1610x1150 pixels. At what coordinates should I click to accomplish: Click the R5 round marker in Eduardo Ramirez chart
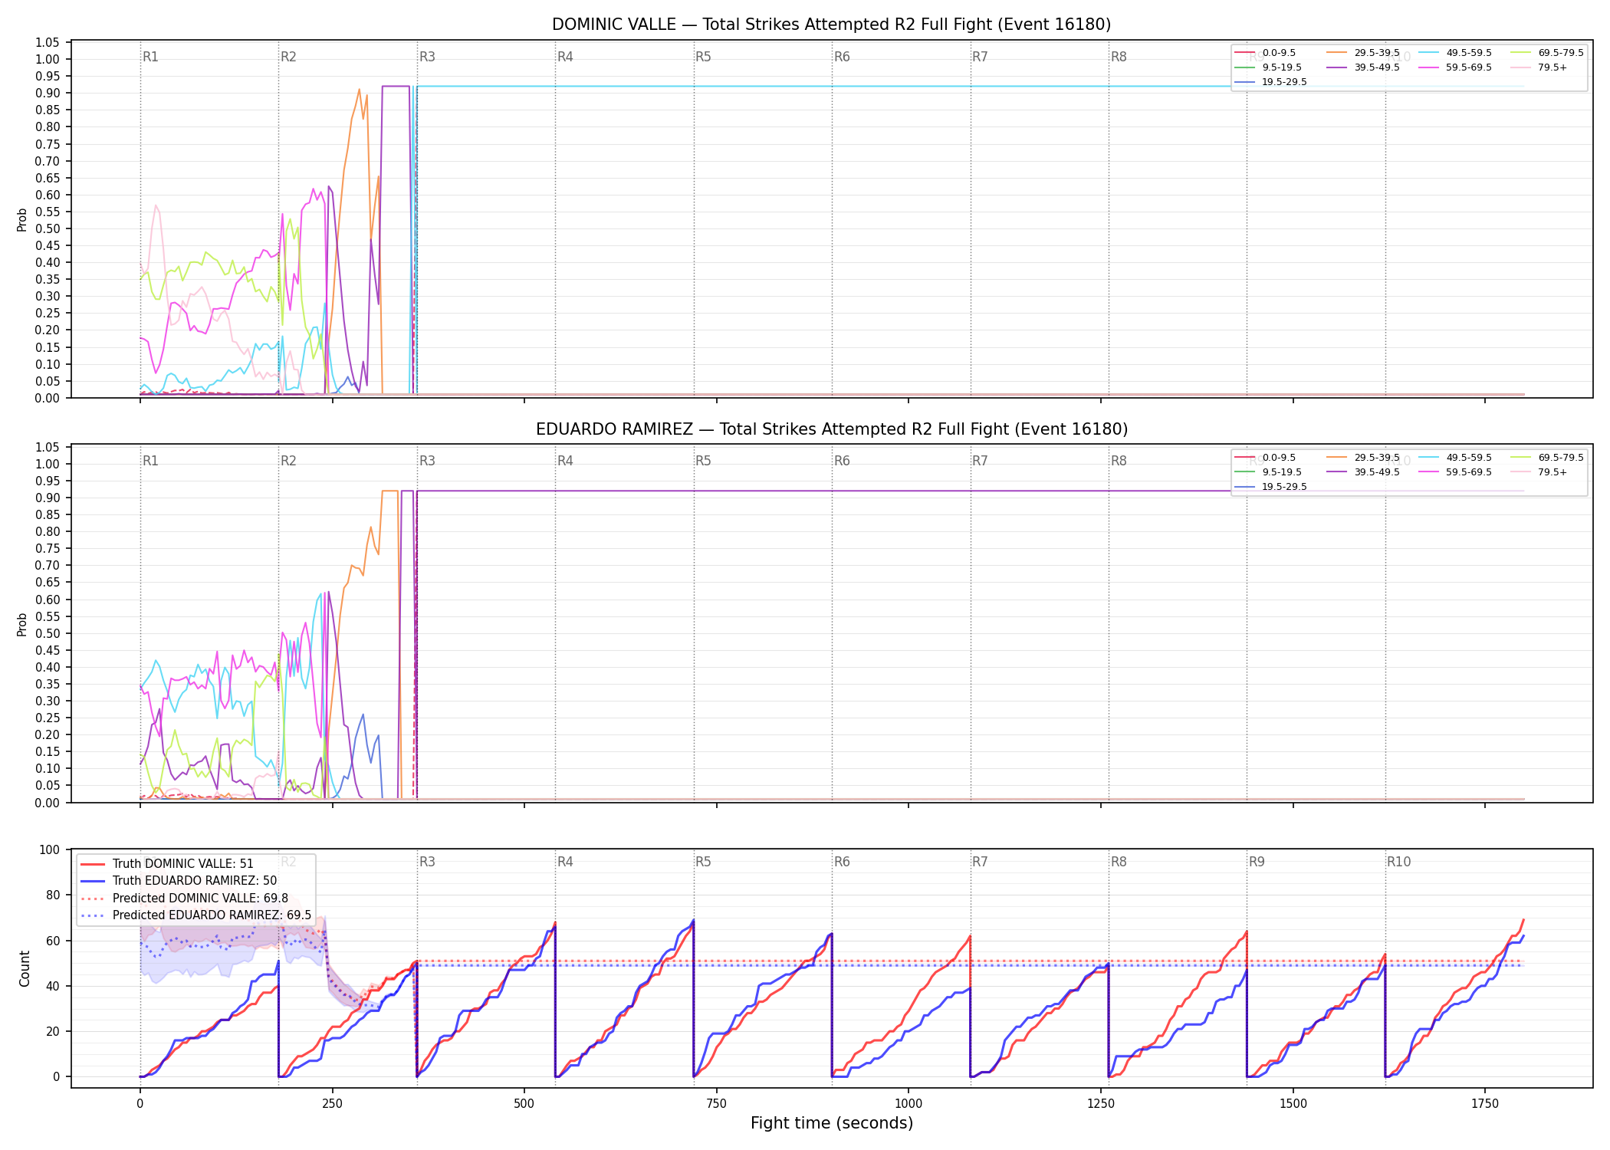pyautogui.click(x=703, y=461)
